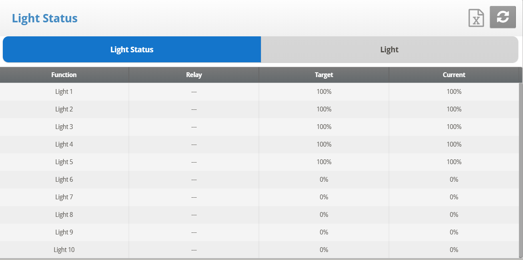Select the Light 5 row label
Image resolution: width=523 pixels, height=260 pixels.
coord(64,162)
